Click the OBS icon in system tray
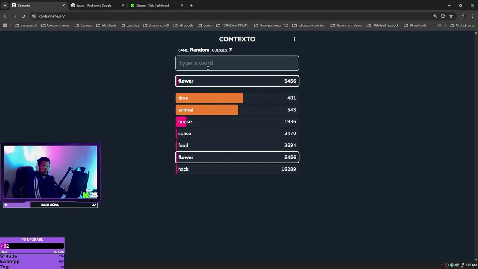The width and height of the screenshot is (478, 269). pyautogui.click(x=447, y=265)
